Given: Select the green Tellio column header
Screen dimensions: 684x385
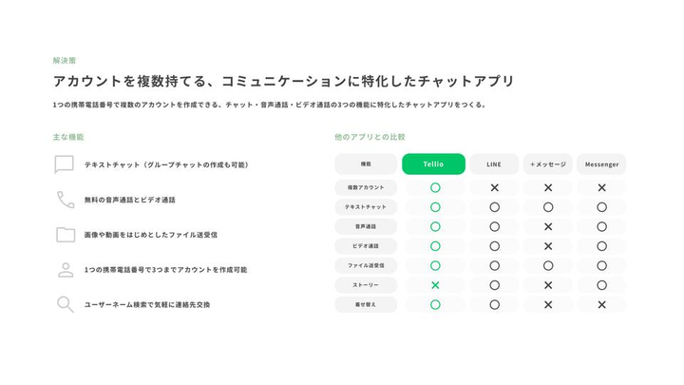Looking at the screenshot, I should click(x=433, y=164).
